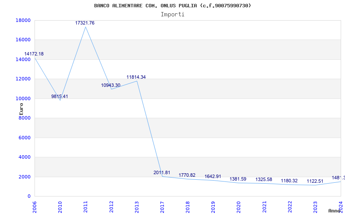The width and height of the screenshot is (345, 215).
Task: Select the x-axis year 2022
Action: pos(290,207)
